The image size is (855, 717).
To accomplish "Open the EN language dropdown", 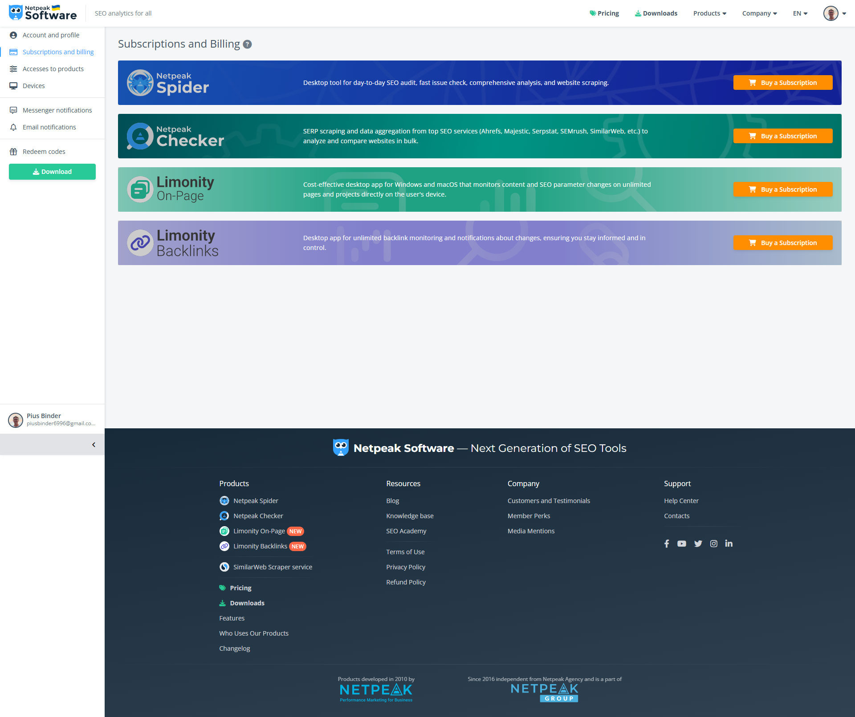I will point(800,13).
